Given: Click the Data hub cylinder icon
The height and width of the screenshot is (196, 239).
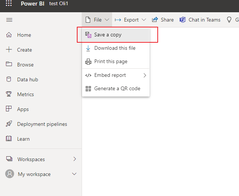Looking at the screenshot, I should click(9, 79).
